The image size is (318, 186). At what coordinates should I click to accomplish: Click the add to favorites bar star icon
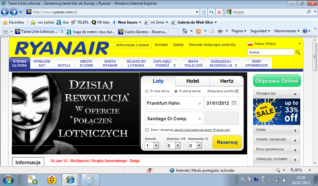(x=33, y=22)
